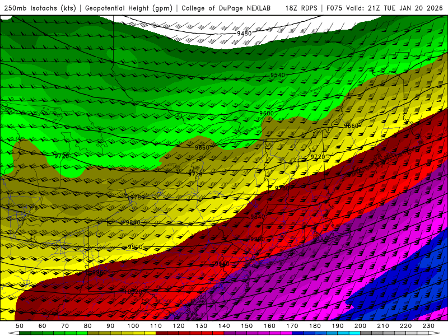Click the 90 value on the color scale
The width and height of the screenshot is (448, 336).
pyautogui.click(x=110, y=326)
